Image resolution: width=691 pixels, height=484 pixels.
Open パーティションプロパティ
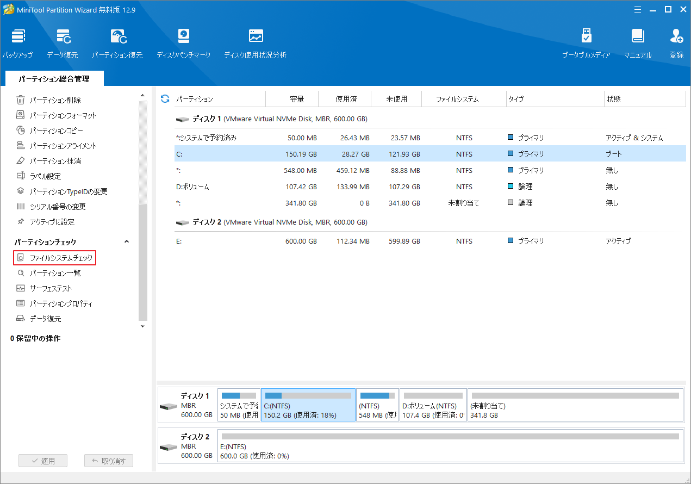click(54, 303)
